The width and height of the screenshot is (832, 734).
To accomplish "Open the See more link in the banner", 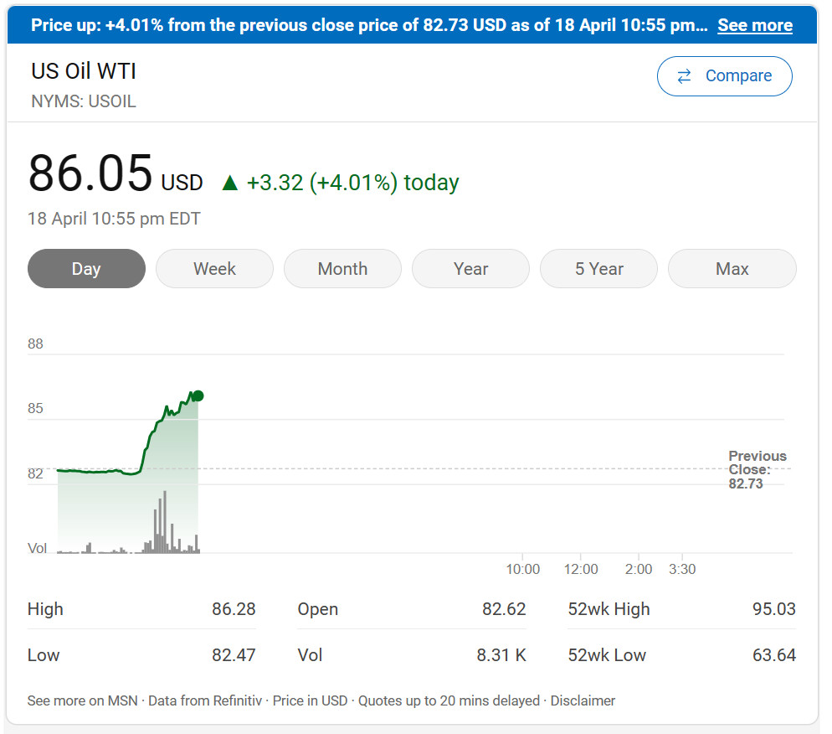I will point(754,25).
